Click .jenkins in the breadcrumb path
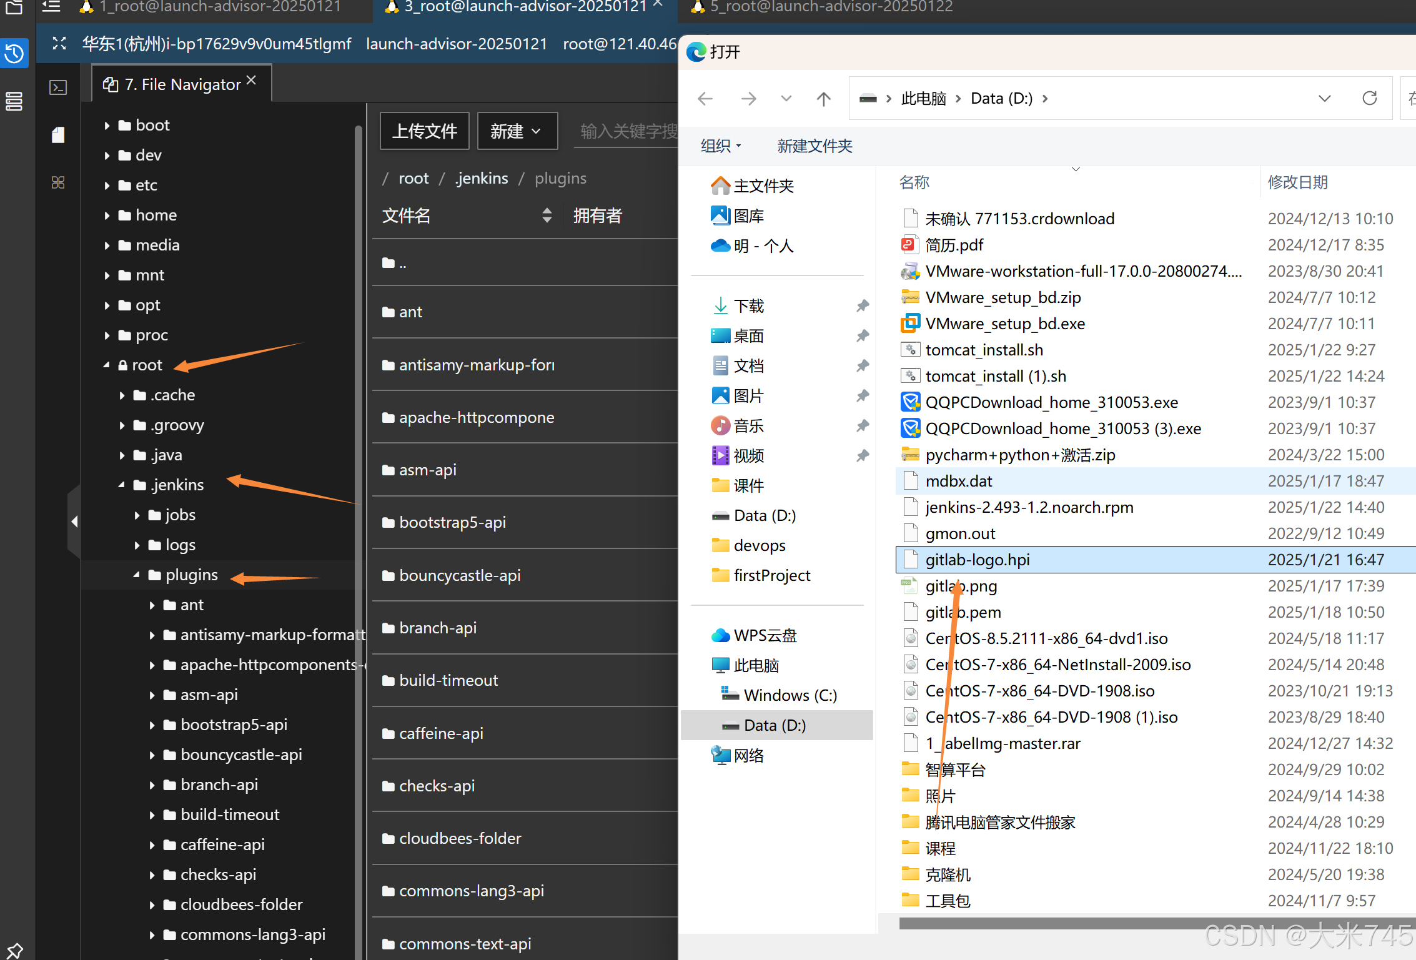Screen dimensions: 1416x960 point(482,179)
